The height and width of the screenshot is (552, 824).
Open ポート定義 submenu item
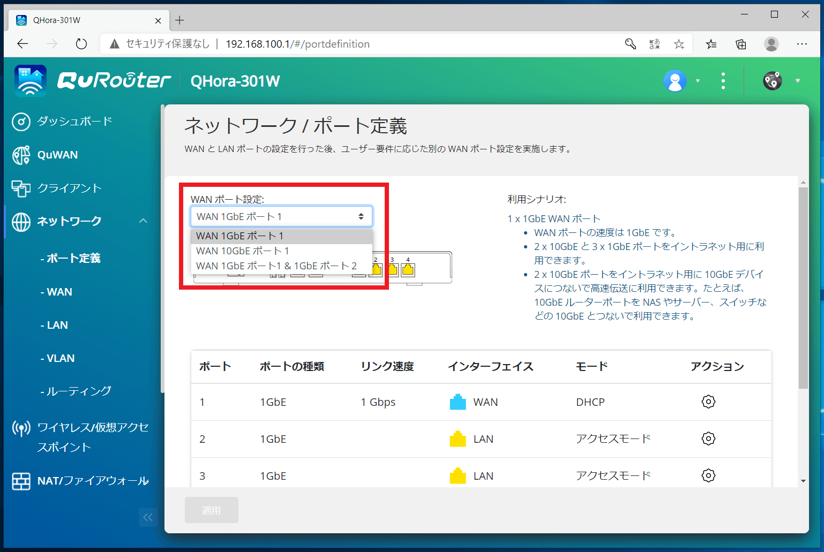click(x=71, y=259)
